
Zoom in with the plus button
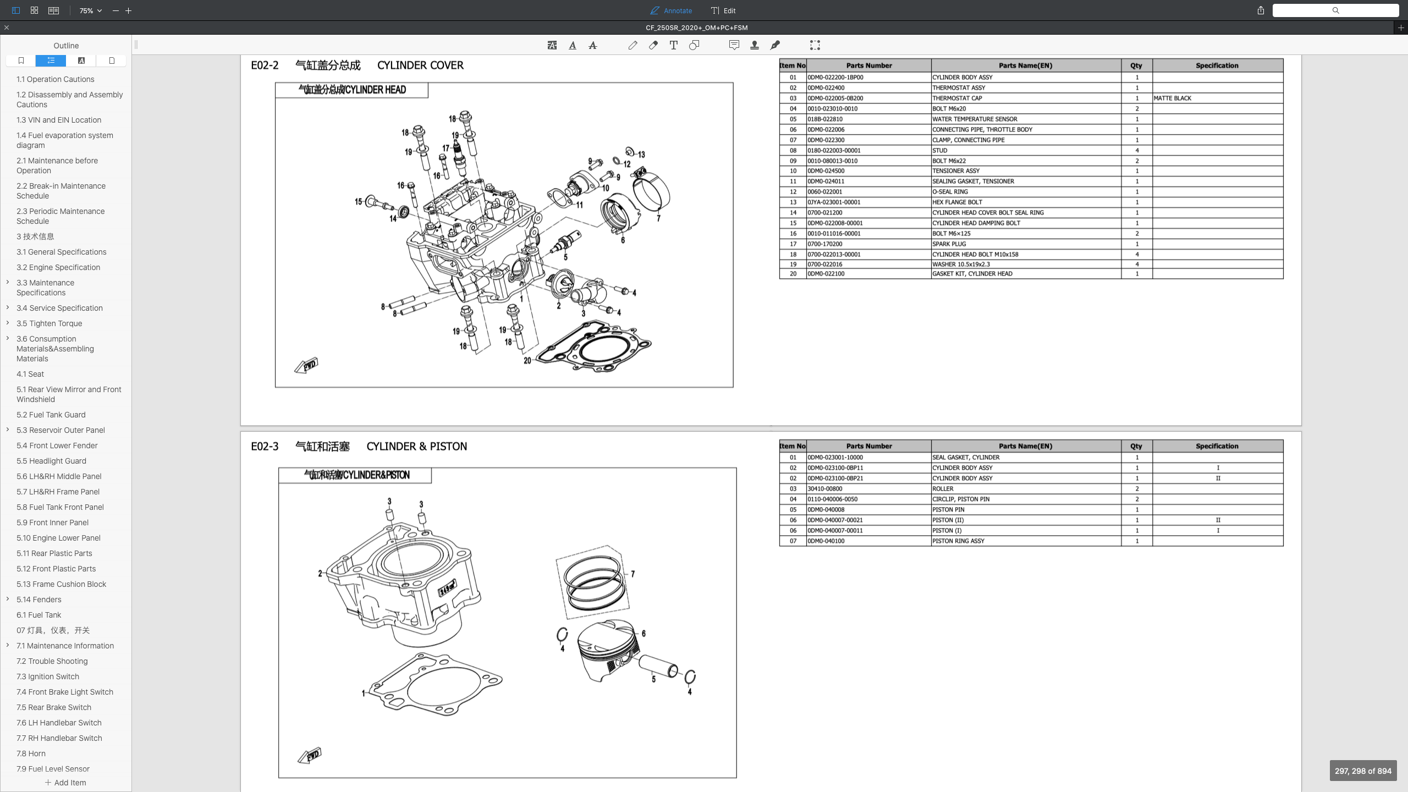(129, 10)
